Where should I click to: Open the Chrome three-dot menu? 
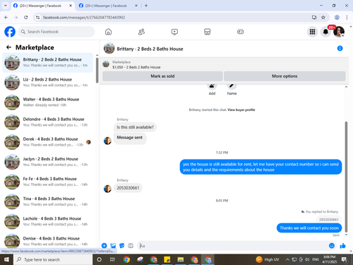pos(347,17)
